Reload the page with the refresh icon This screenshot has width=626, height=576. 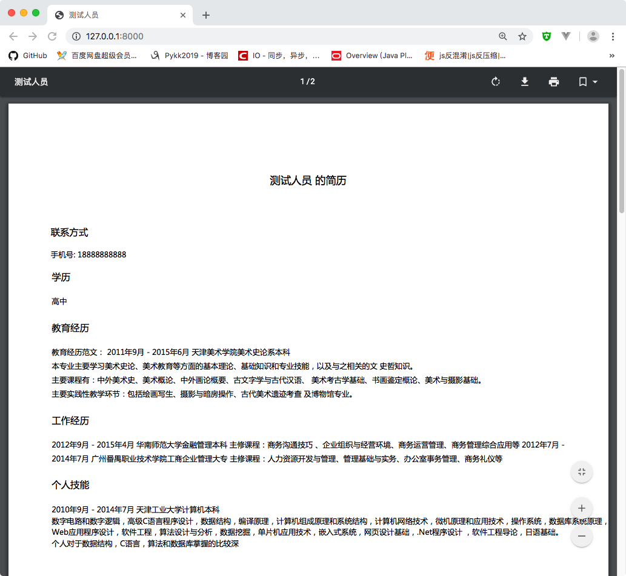click(x=52, y=36)
